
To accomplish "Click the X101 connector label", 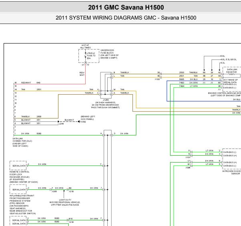I will [x=188, y=157].
